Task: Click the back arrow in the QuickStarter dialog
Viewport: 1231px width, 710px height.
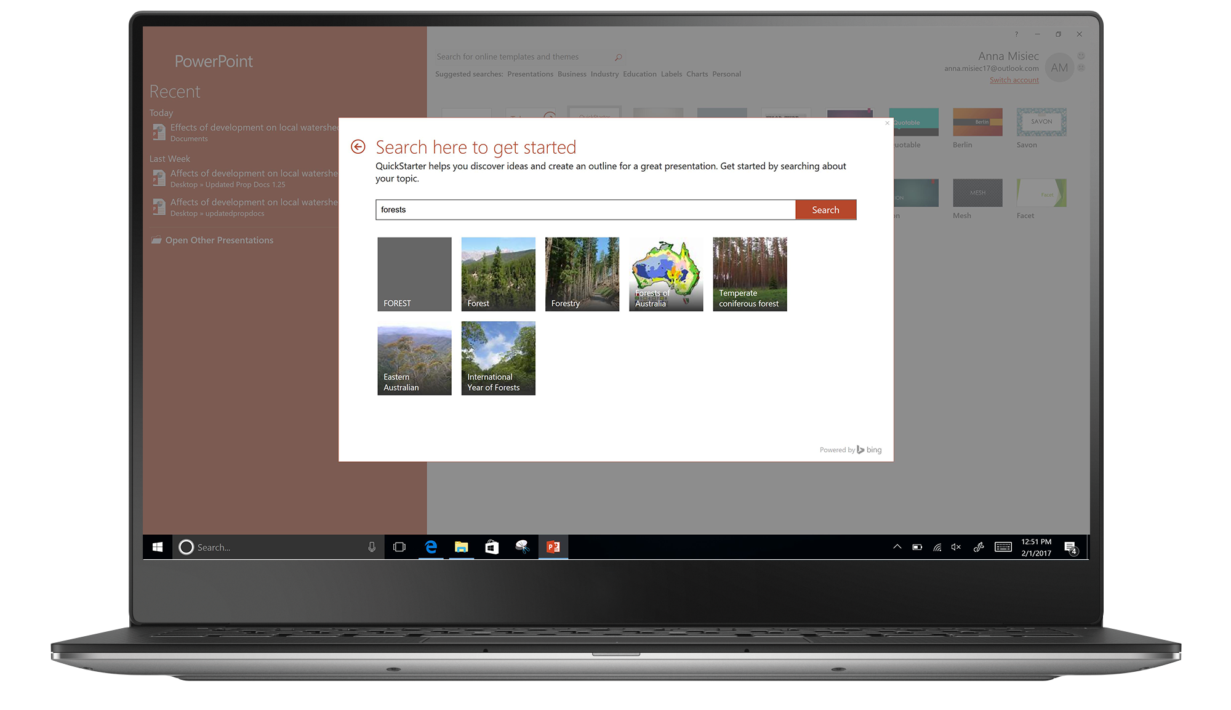Action: (358, 146)
